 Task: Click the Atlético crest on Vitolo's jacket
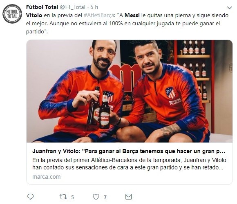(x=170, y=92)
